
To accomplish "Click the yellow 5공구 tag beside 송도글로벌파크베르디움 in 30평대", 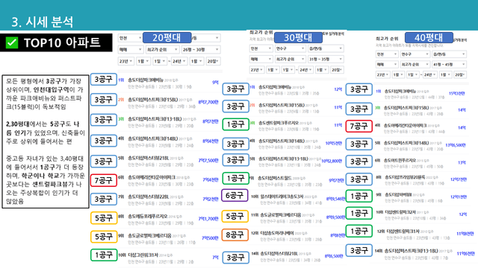I will point(235,217).
